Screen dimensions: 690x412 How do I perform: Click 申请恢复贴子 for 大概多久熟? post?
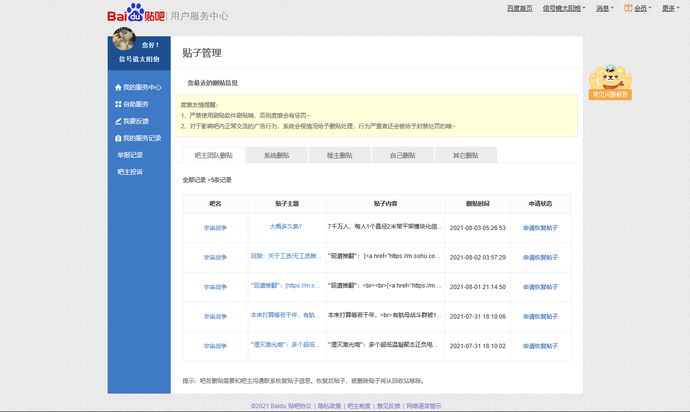tap(540, 228)
